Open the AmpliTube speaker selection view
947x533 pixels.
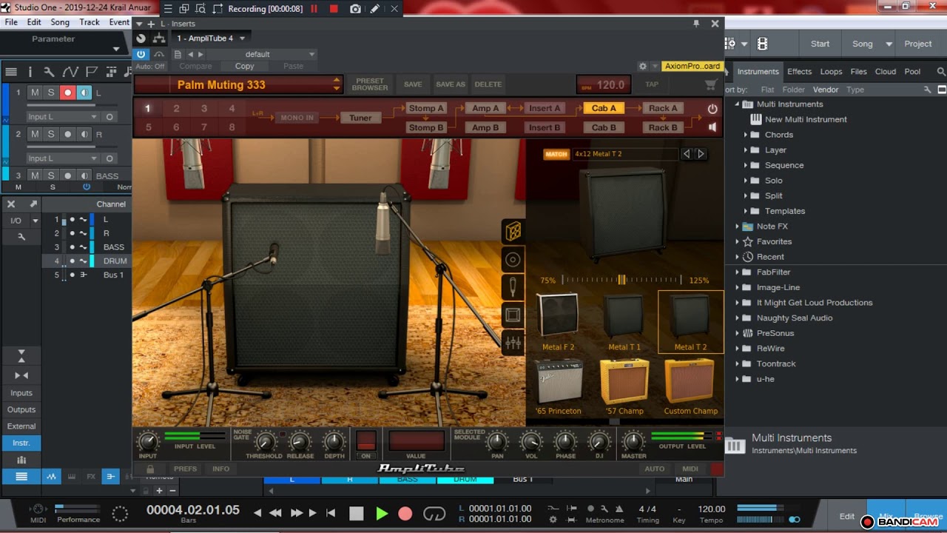pos(513,259)
